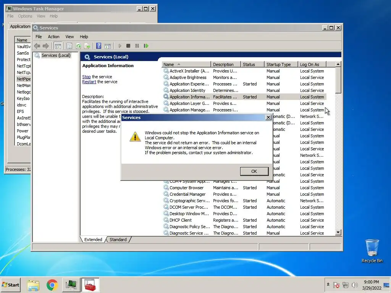391x293 pixels.
Task: Click scrollbar up arrow in services list
Action: (x=338, y=64)
